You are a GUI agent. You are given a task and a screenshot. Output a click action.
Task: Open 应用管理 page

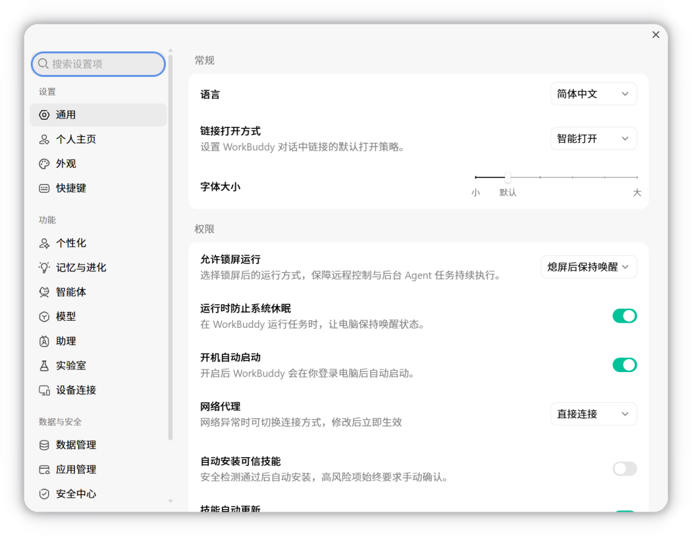coord(99,469)
